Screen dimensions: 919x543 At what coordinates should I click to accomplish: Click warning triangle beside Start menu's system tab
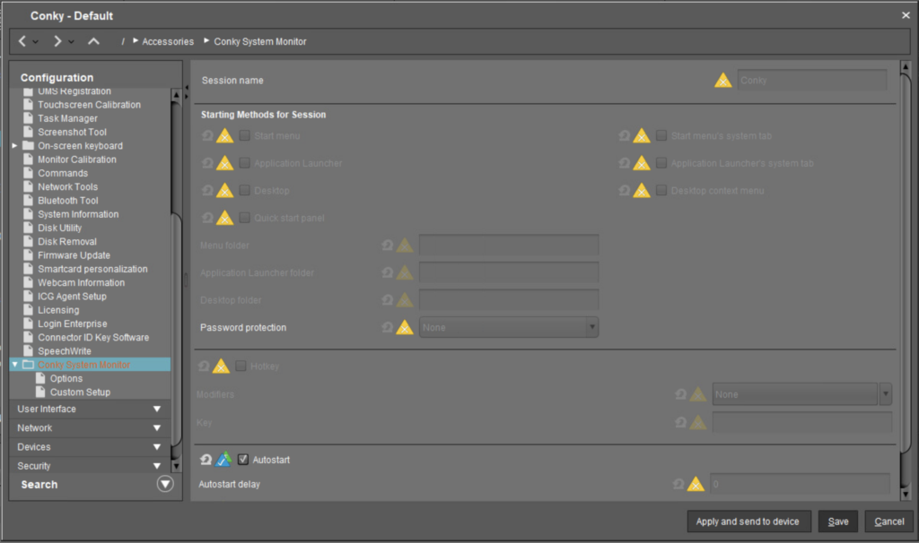[x=641, y=136]
